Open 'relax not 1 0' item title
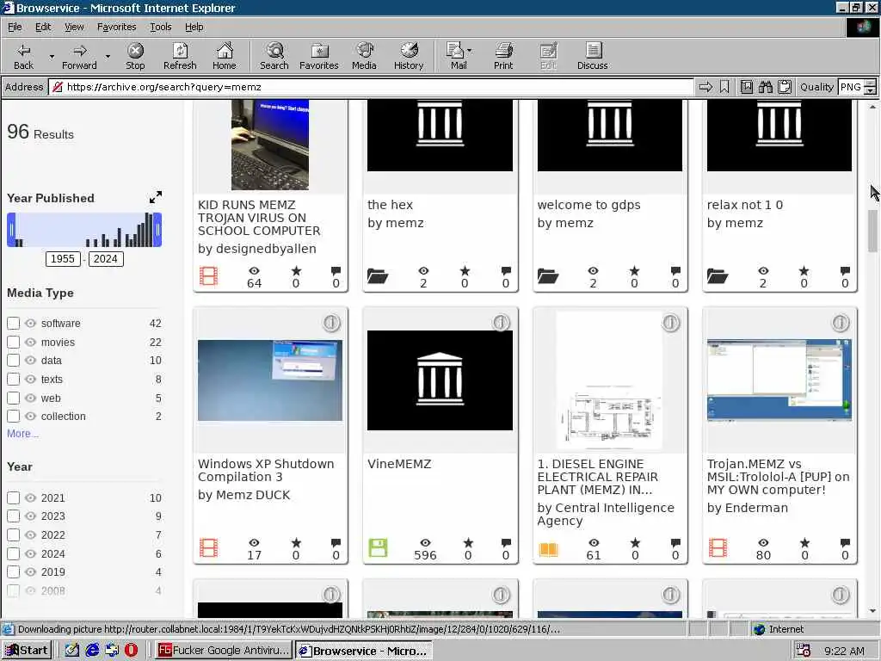 (744, 205)
